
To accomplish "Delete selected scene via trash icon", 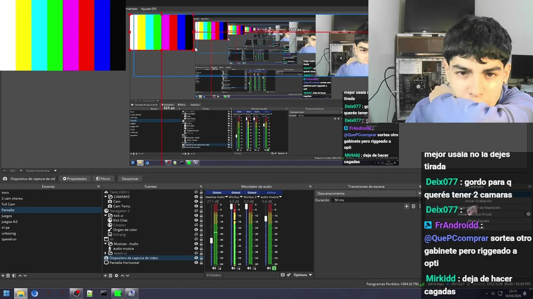I will point(8,276).
